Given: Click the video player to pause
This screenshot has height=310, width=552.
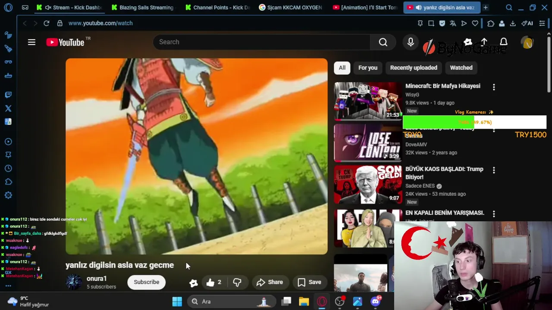Looking at the screenshot, I should tap(197, 156).
